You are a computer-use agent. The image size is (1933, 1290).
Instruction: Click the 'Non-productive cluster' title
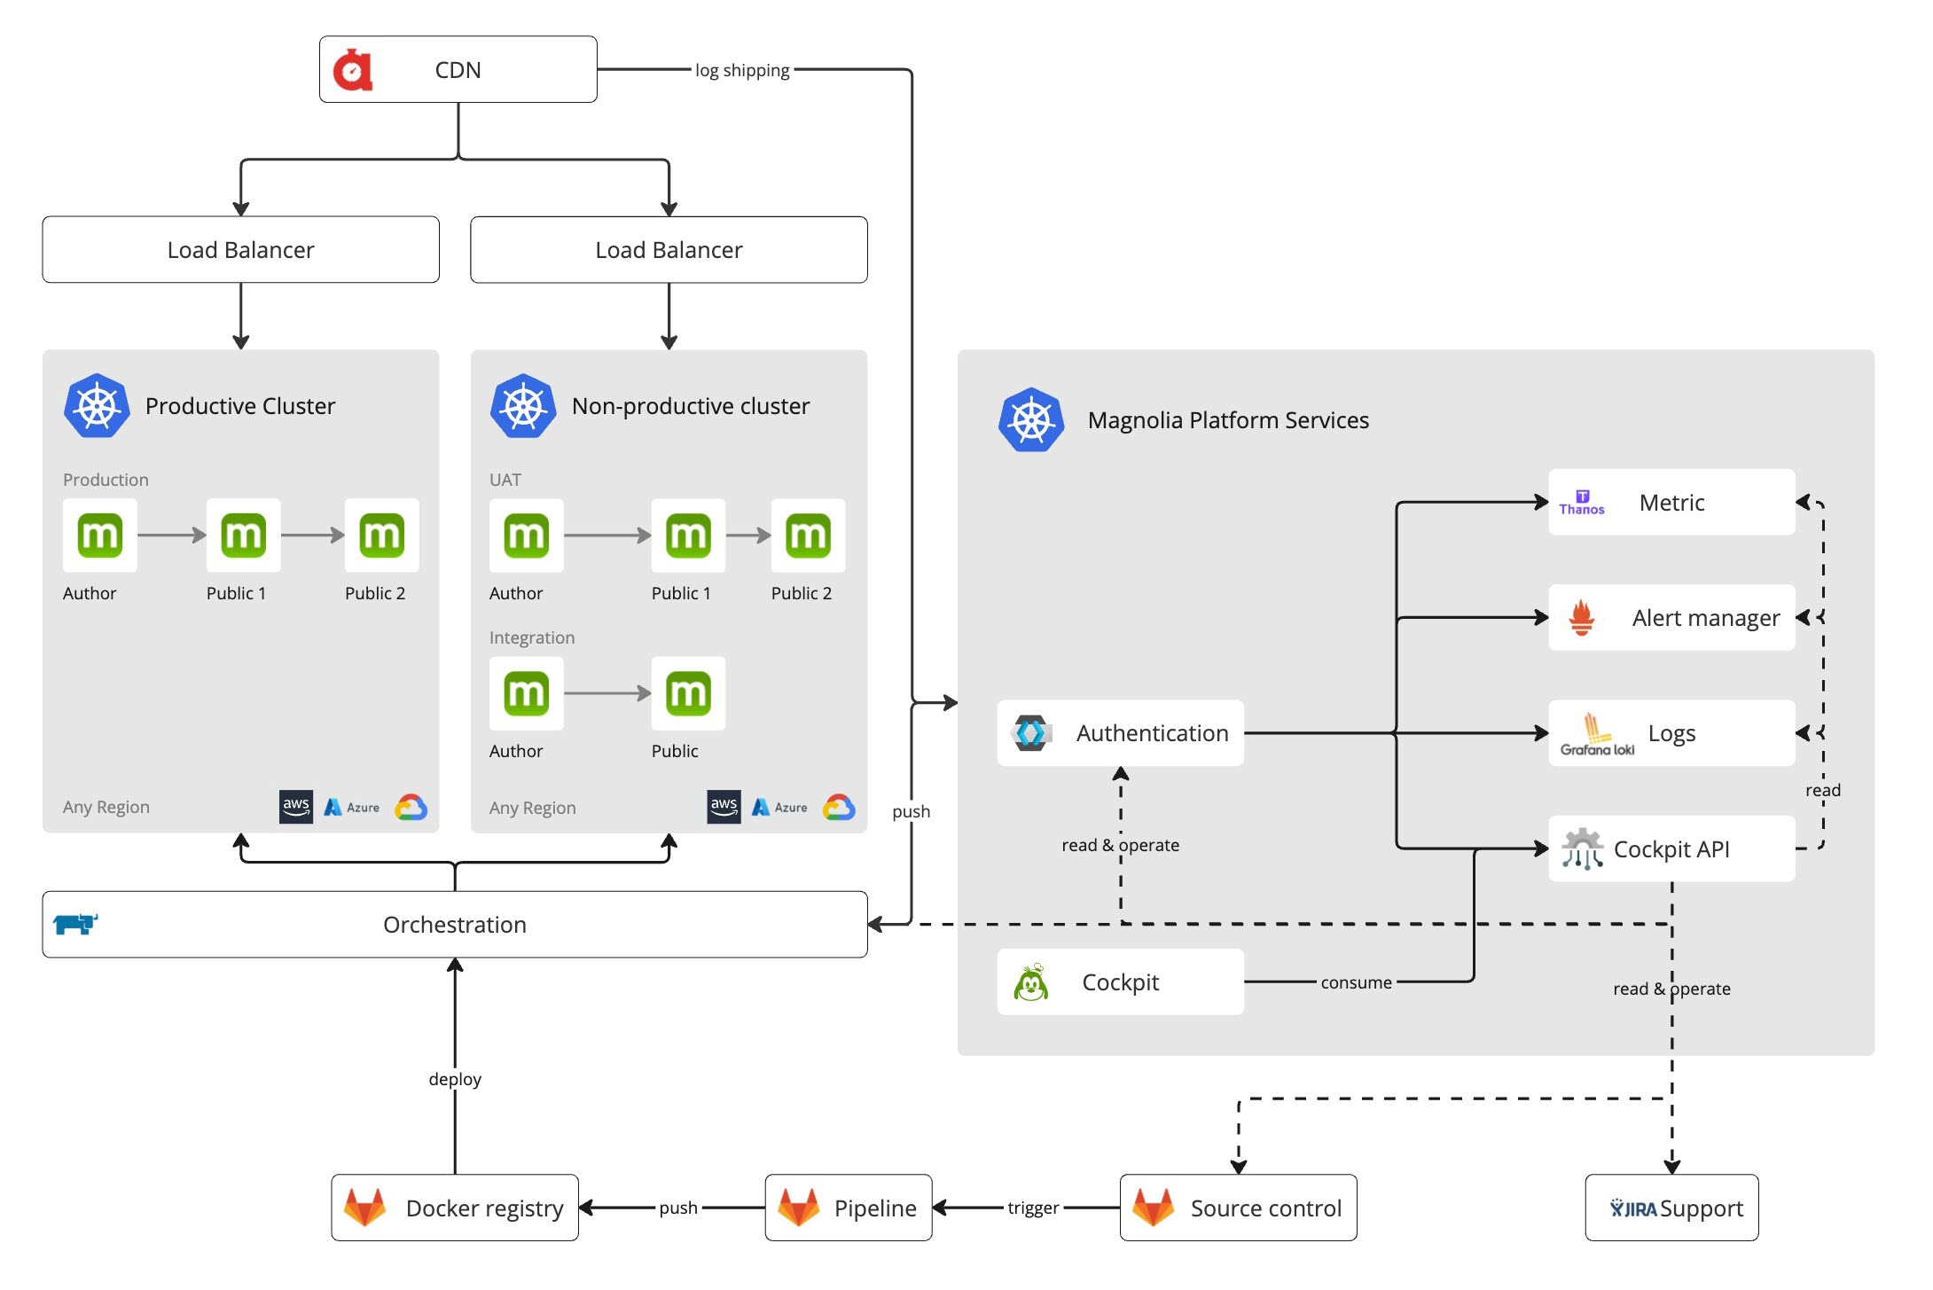691,406
